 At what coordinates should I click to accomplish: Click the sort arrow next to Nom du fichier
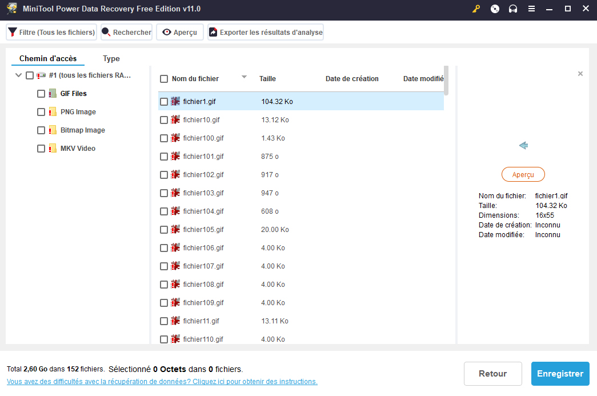point(244,77)
